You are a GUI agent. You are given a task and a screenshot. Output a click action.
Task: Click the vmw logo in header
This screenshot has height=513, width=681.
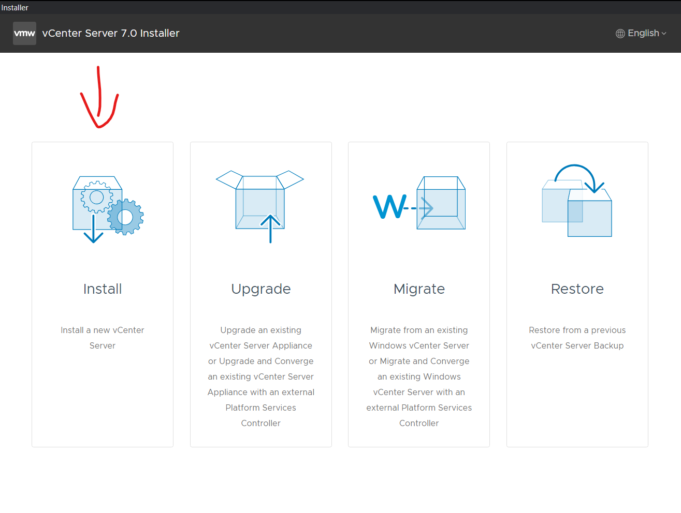tap(24, 33)
